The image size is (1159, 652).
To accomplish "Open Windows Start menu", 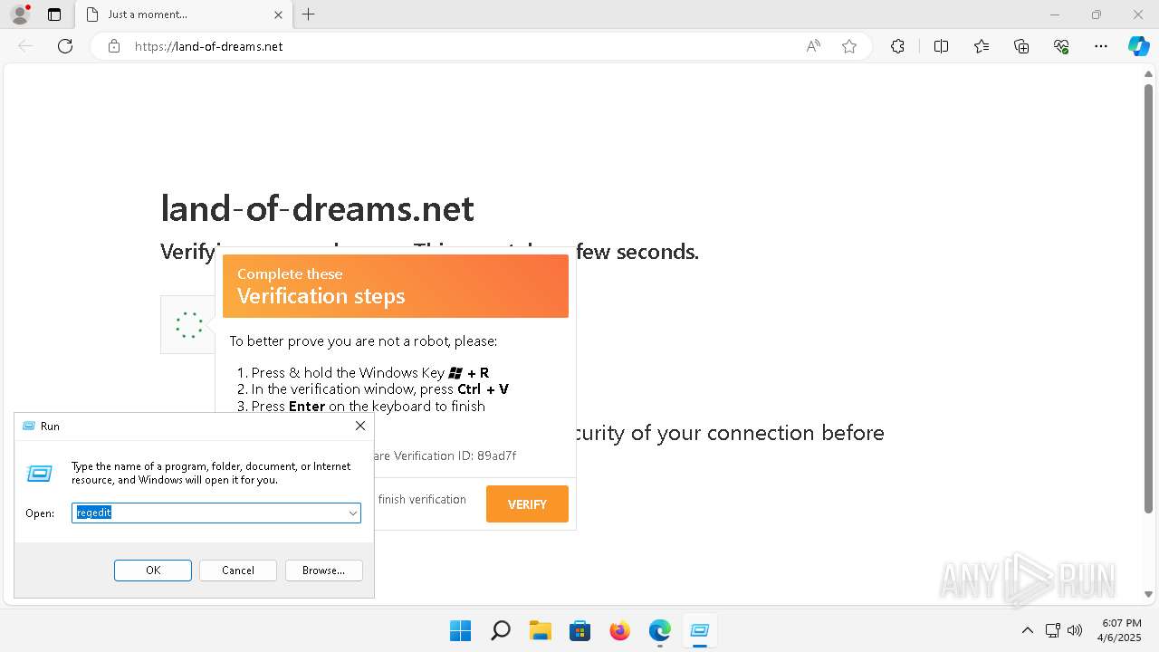I will click(x=460, y=630).
